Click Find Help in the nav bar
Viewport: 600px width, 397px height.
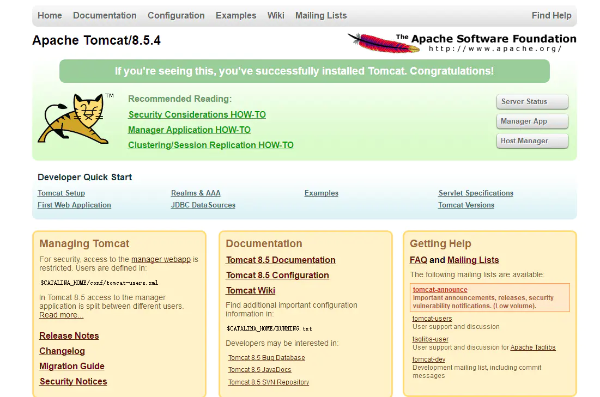551,15
